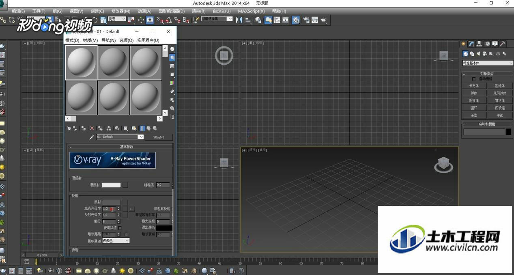Select the Shapes category icon
This screenshot has height=275, width=514.
(472, 54)
